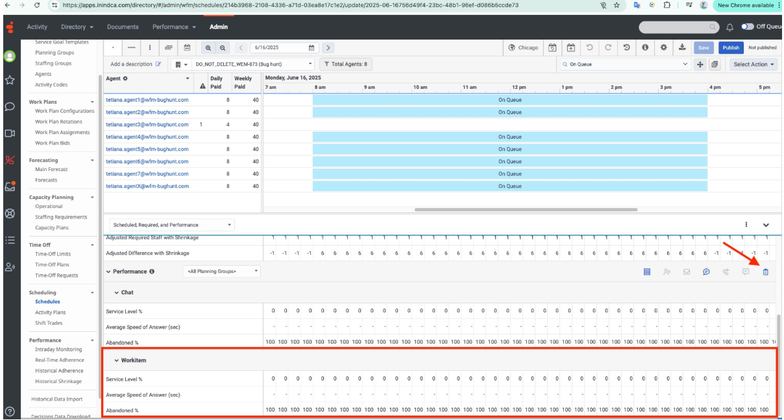Click the notifications bell icon

pyautogui.click(x=729, y=27)
